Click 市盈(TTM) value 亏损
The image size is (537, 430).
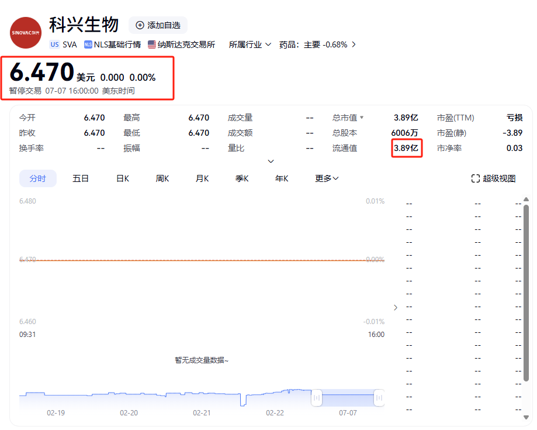pyautogui.click(x=514, y=118)
